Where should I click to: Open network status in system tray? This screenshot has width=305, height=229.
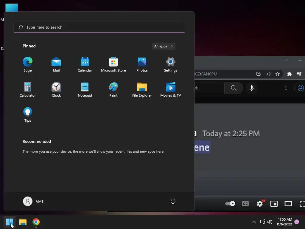click(x=263, y=222)
